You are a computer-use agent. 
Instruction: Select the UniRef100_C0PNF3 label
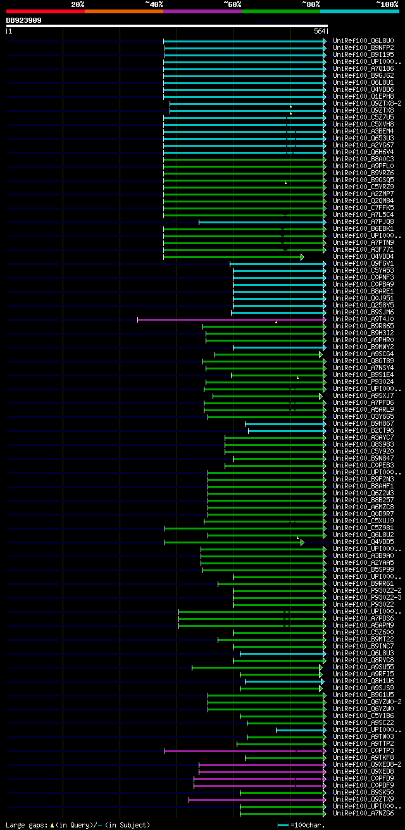(363, 278)
